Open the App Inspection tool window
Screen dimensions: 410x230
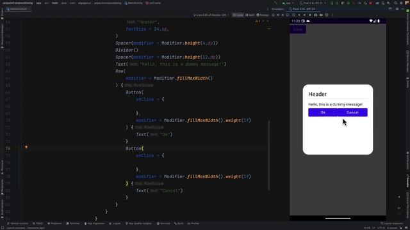tap(94, 224)
